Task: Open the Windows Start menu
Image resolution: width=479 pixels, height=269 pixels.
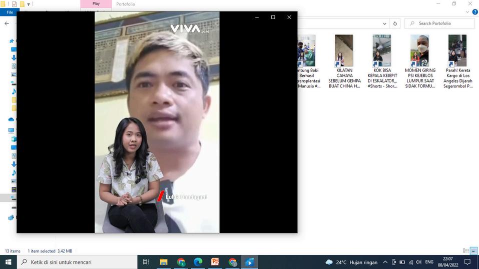Action: (x=8, y=262)
